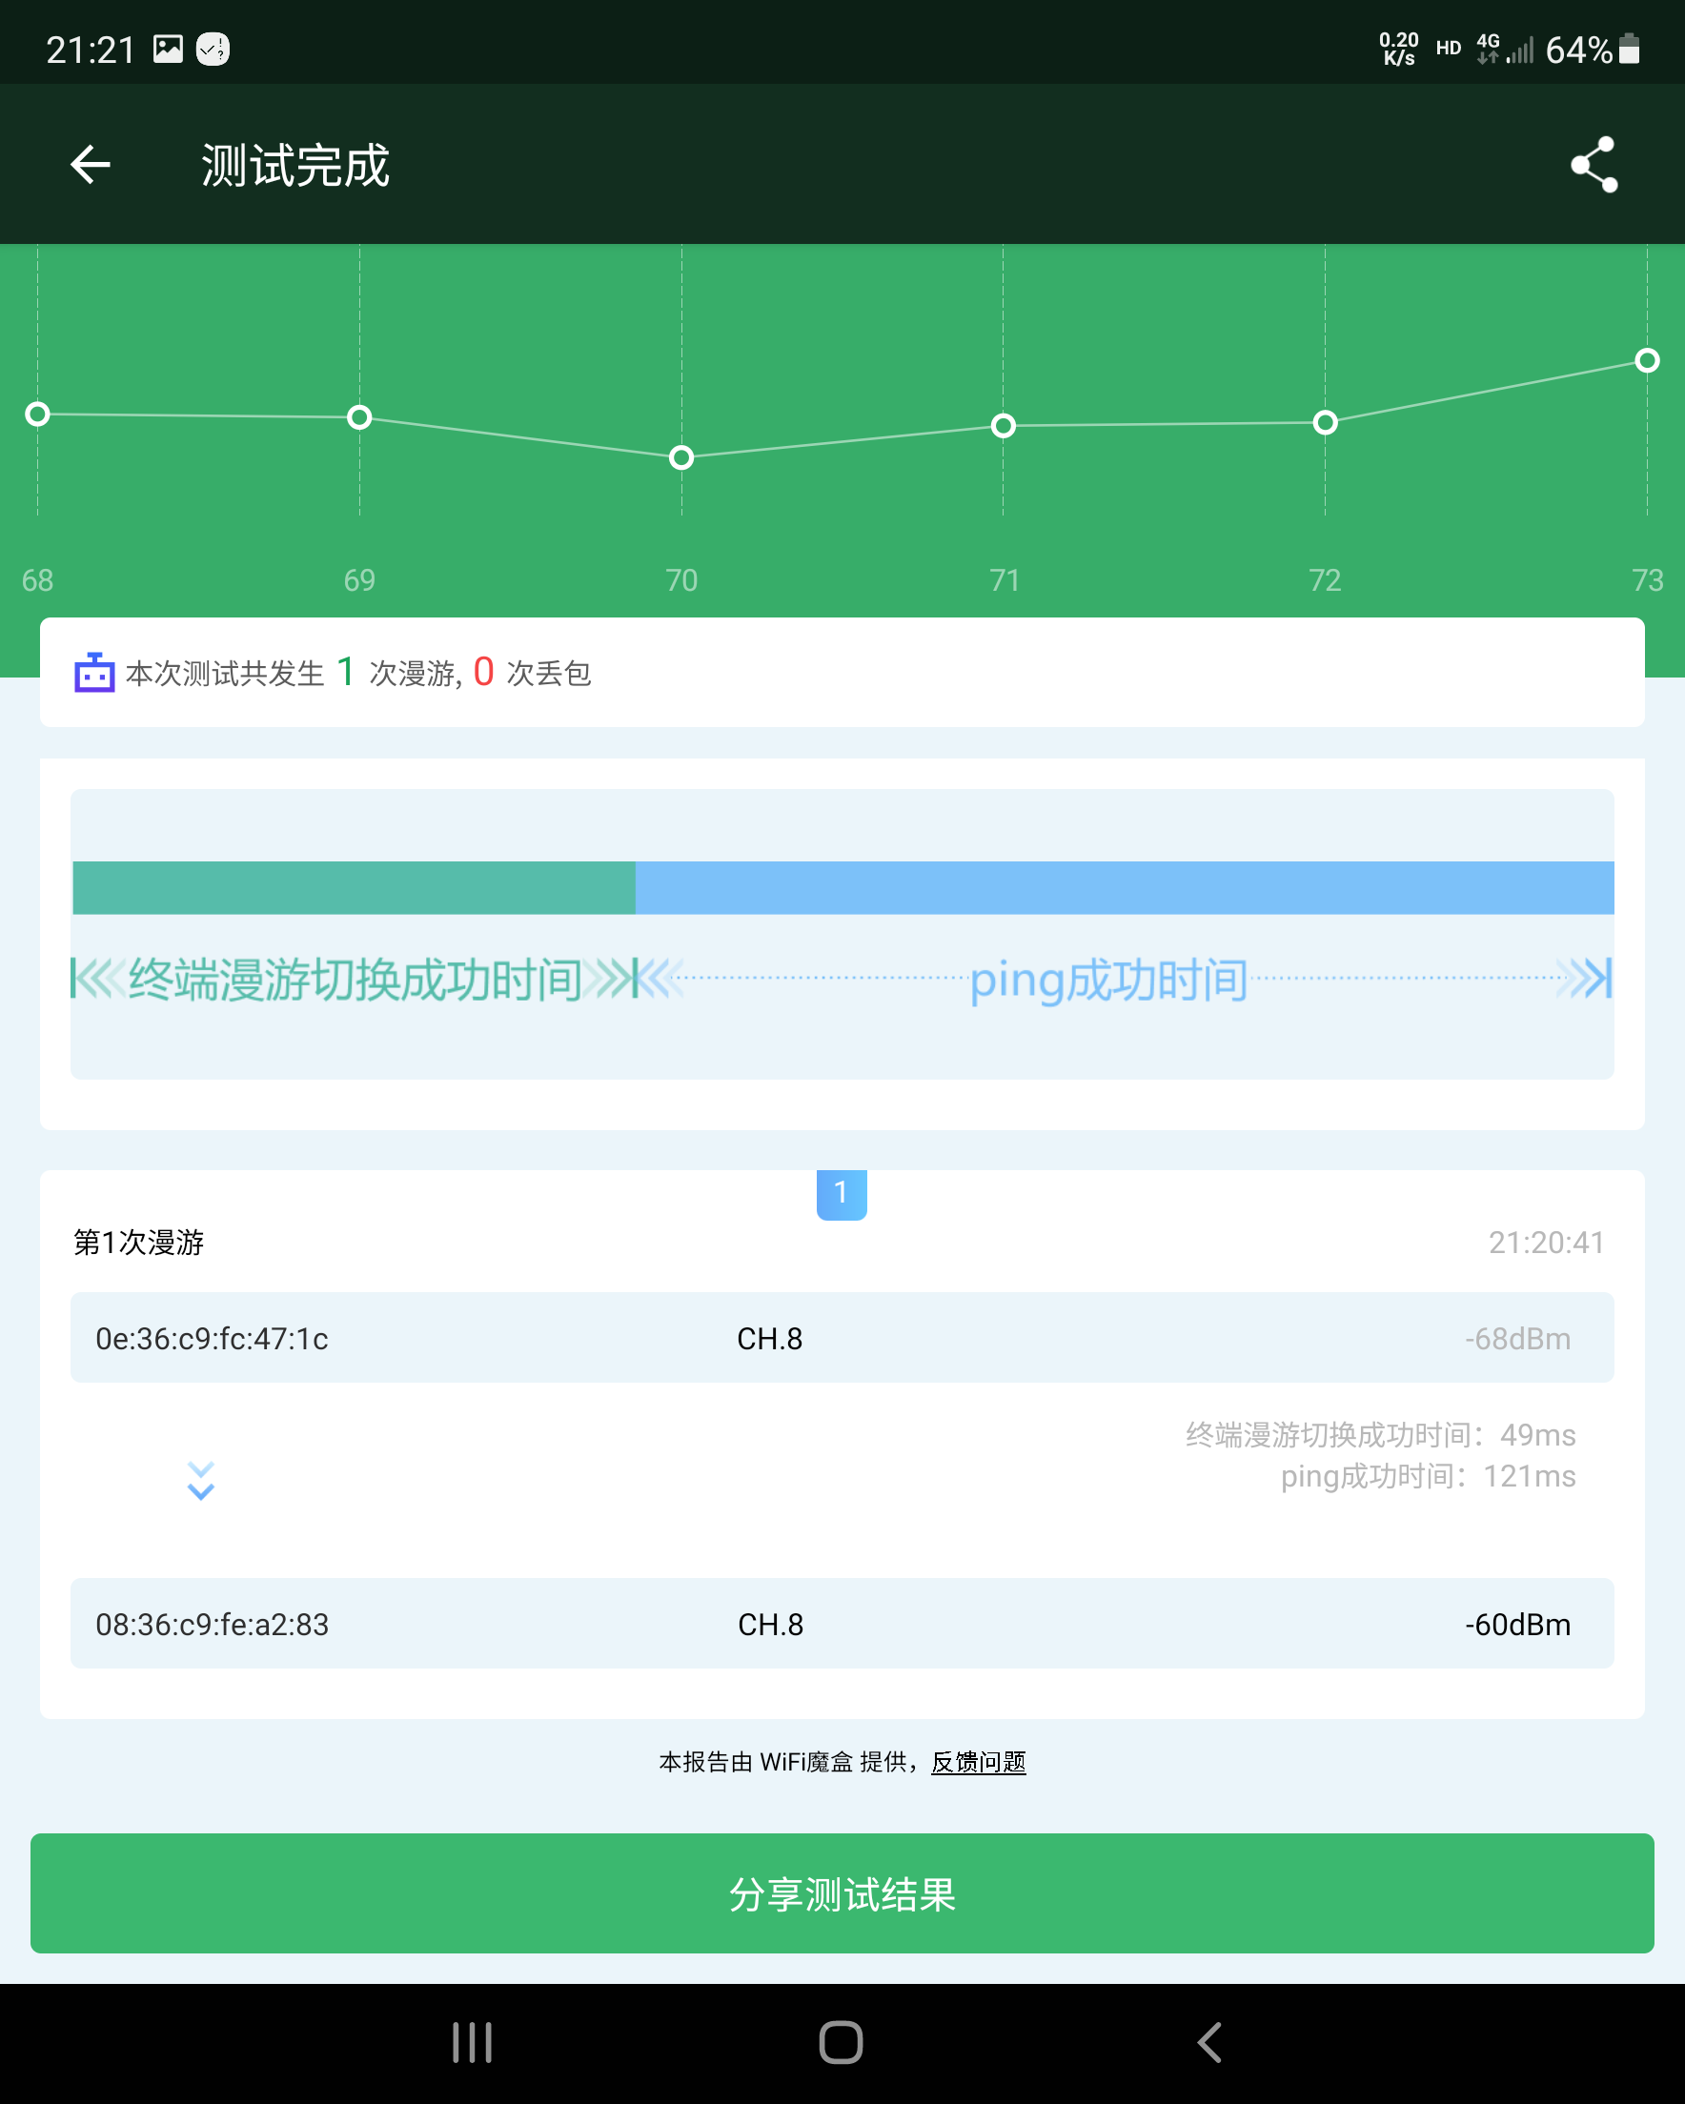1685x2104 pixels.
Task: Tap the 4G signal indicator in status bar
Action: [1504, 49]
